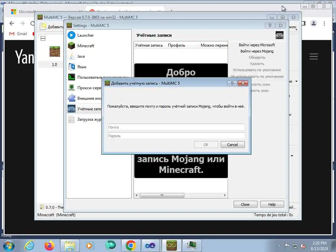Image resolution: width=336 pixels, height=252 pixels.
Task: Sort by the Учётная запись column header
Action: [149, 45]
